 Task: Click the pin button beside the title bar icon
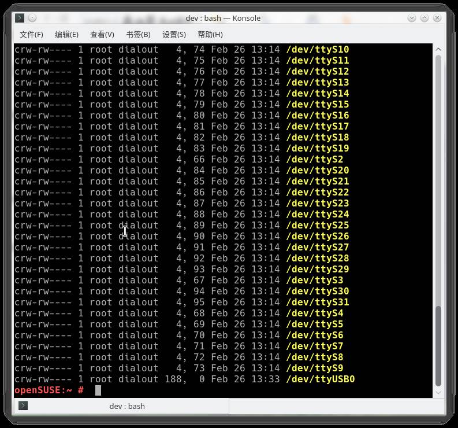point(32,18)
